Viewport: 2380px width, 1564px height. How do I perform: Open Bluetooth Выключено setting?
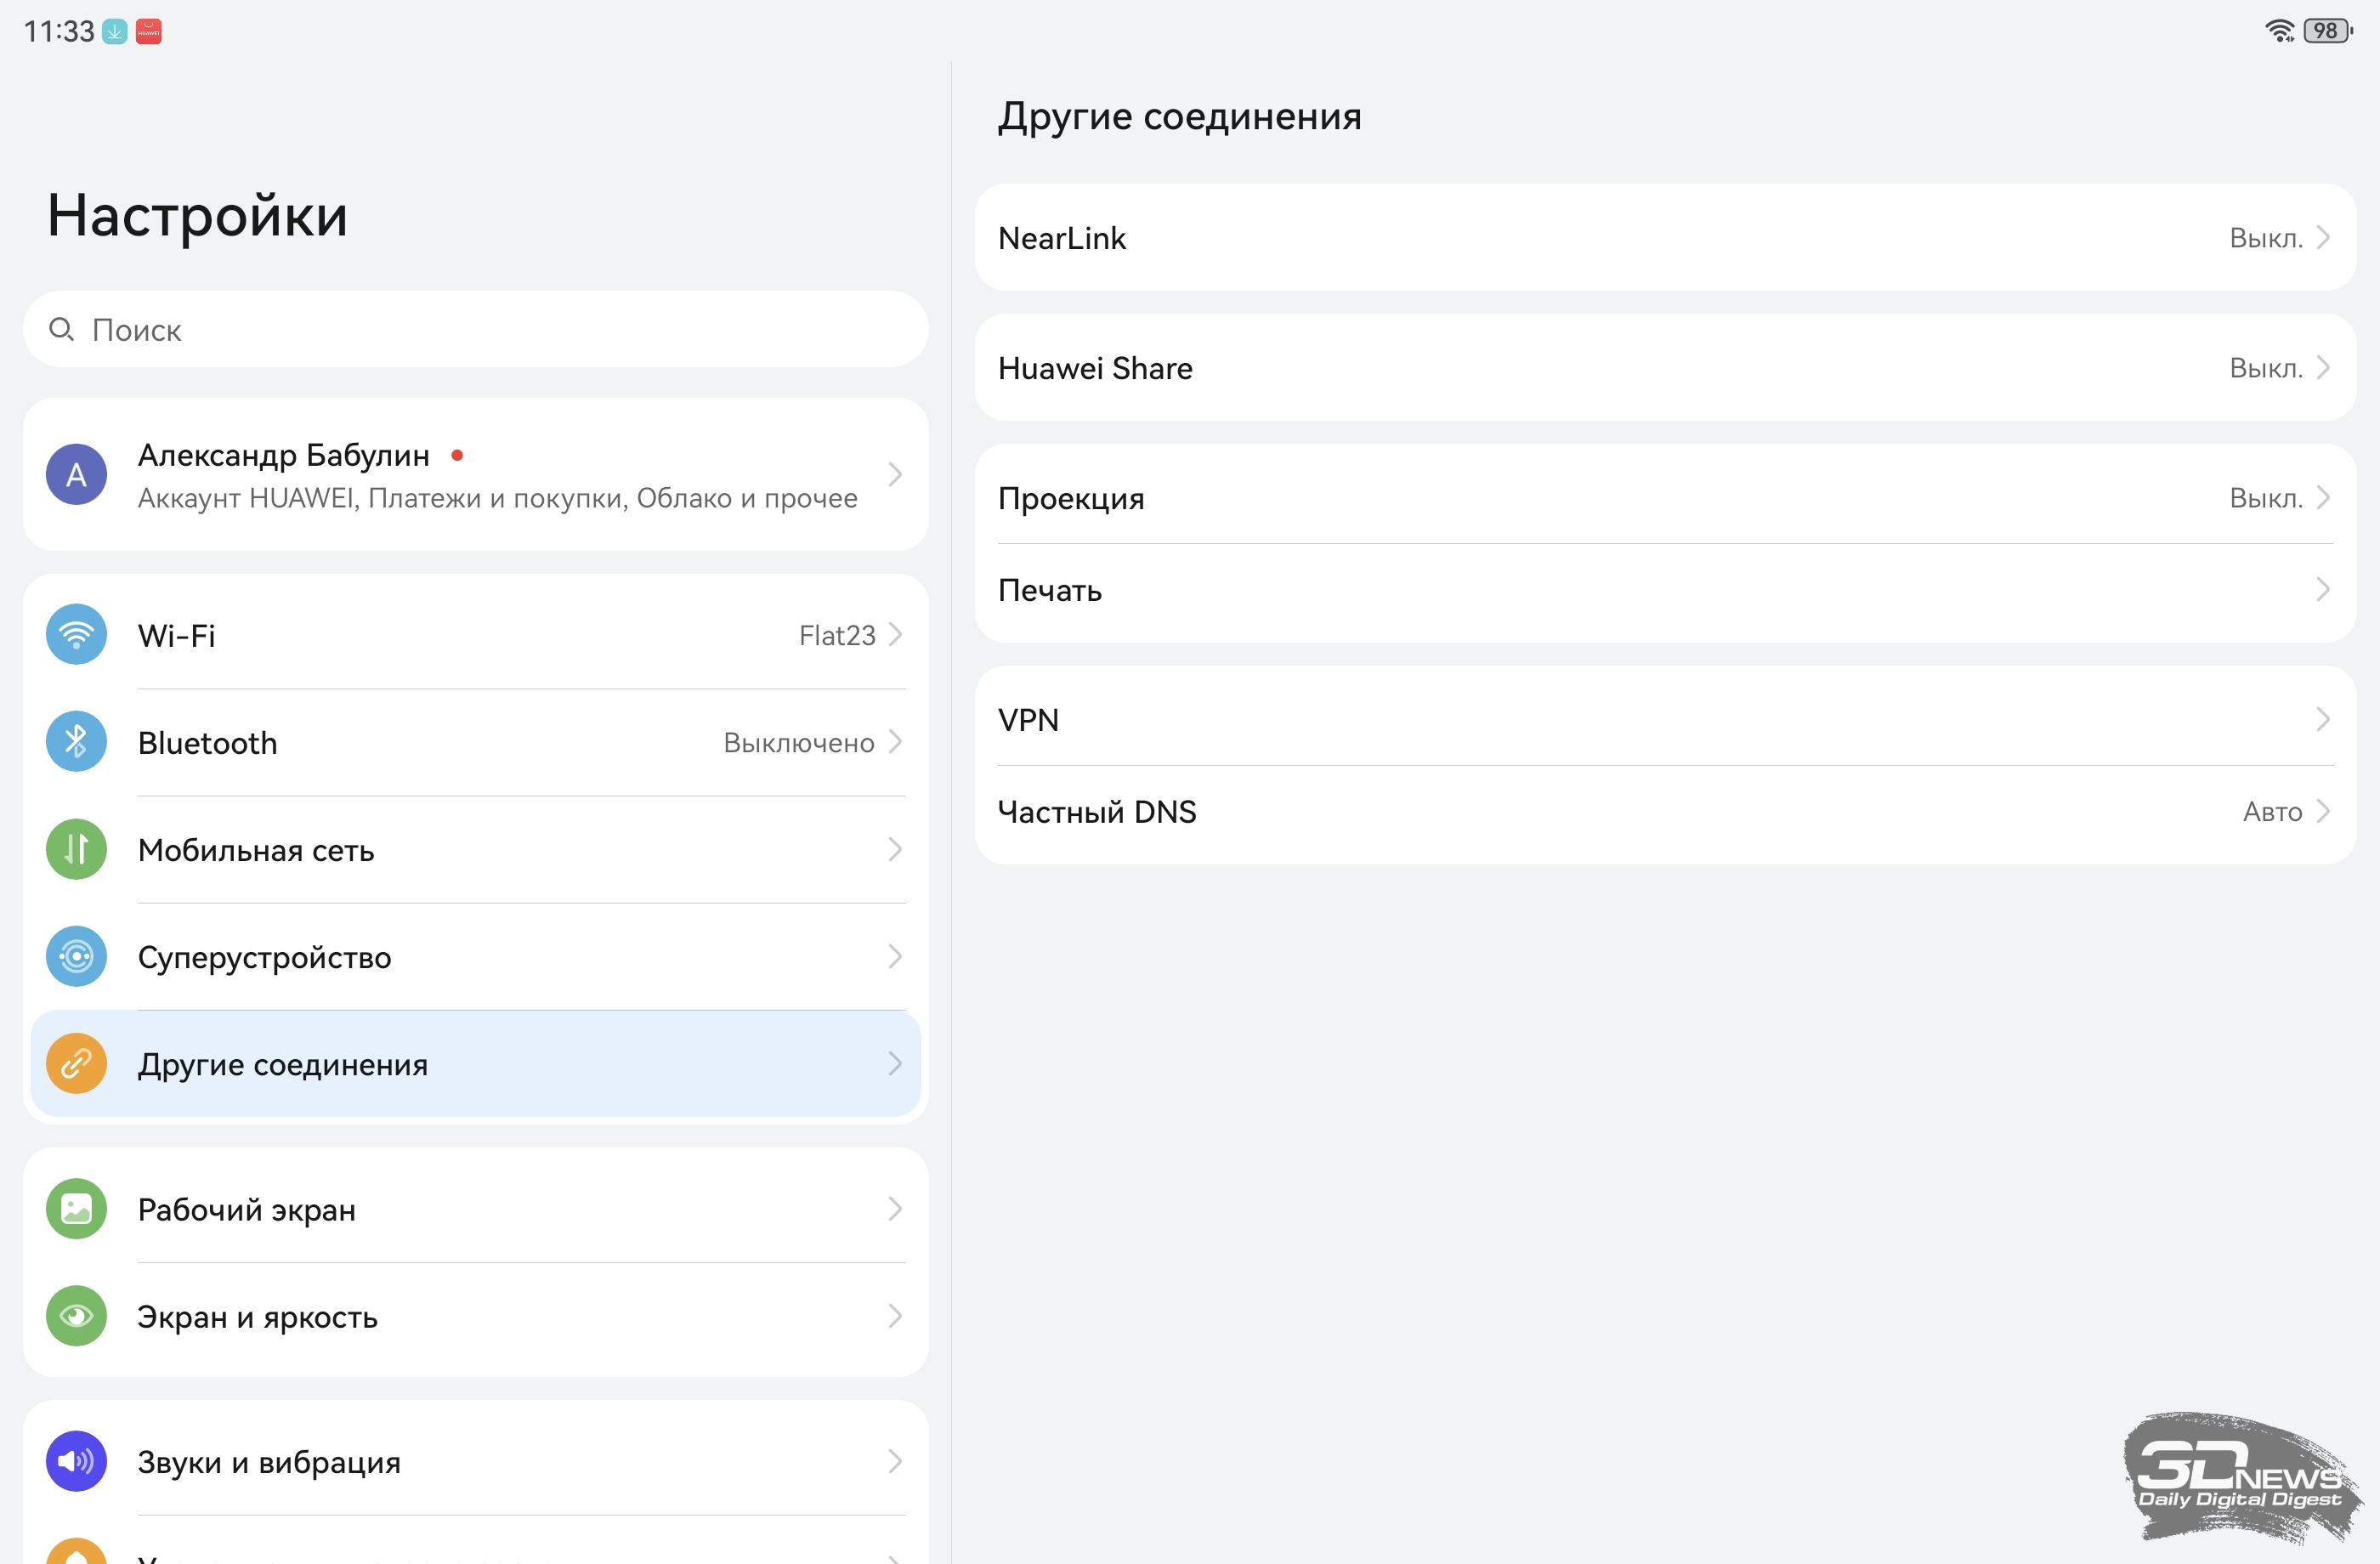[798, 742]
